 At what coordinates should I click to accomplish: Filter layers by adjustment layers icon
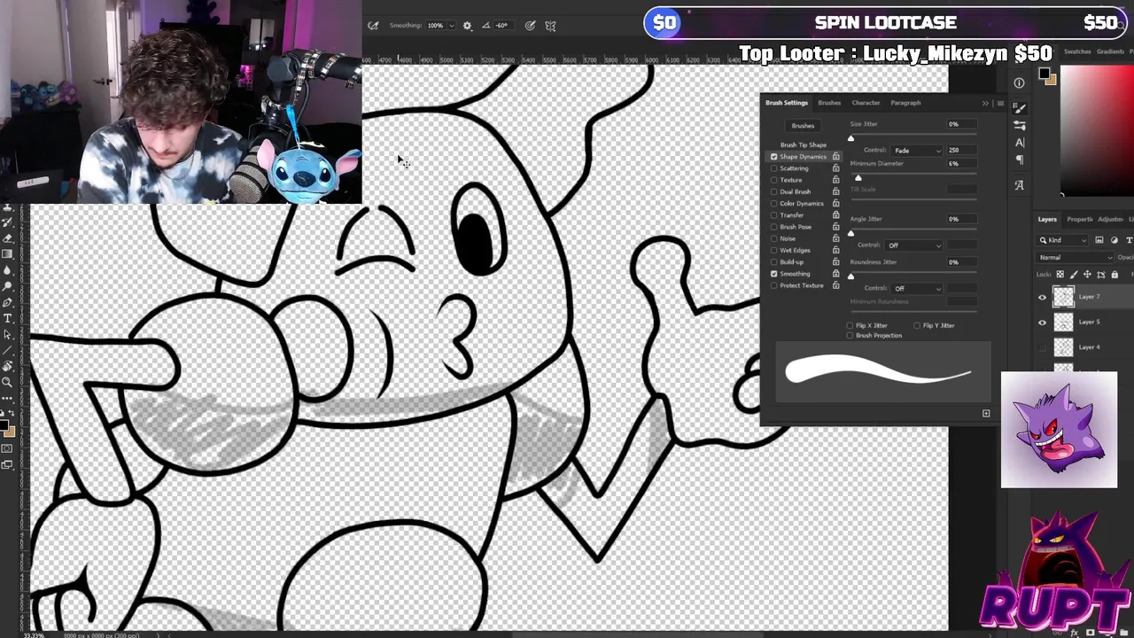pyautogui.click(x=1115, y=240)
